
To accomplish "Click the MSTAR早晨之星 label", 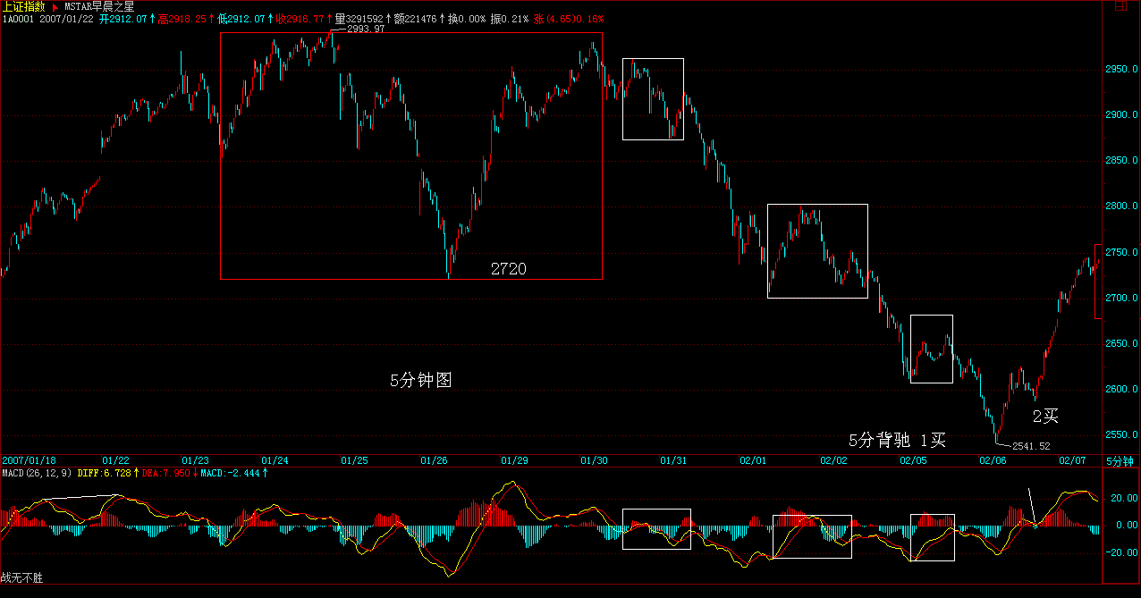I will tap(99, 6).
